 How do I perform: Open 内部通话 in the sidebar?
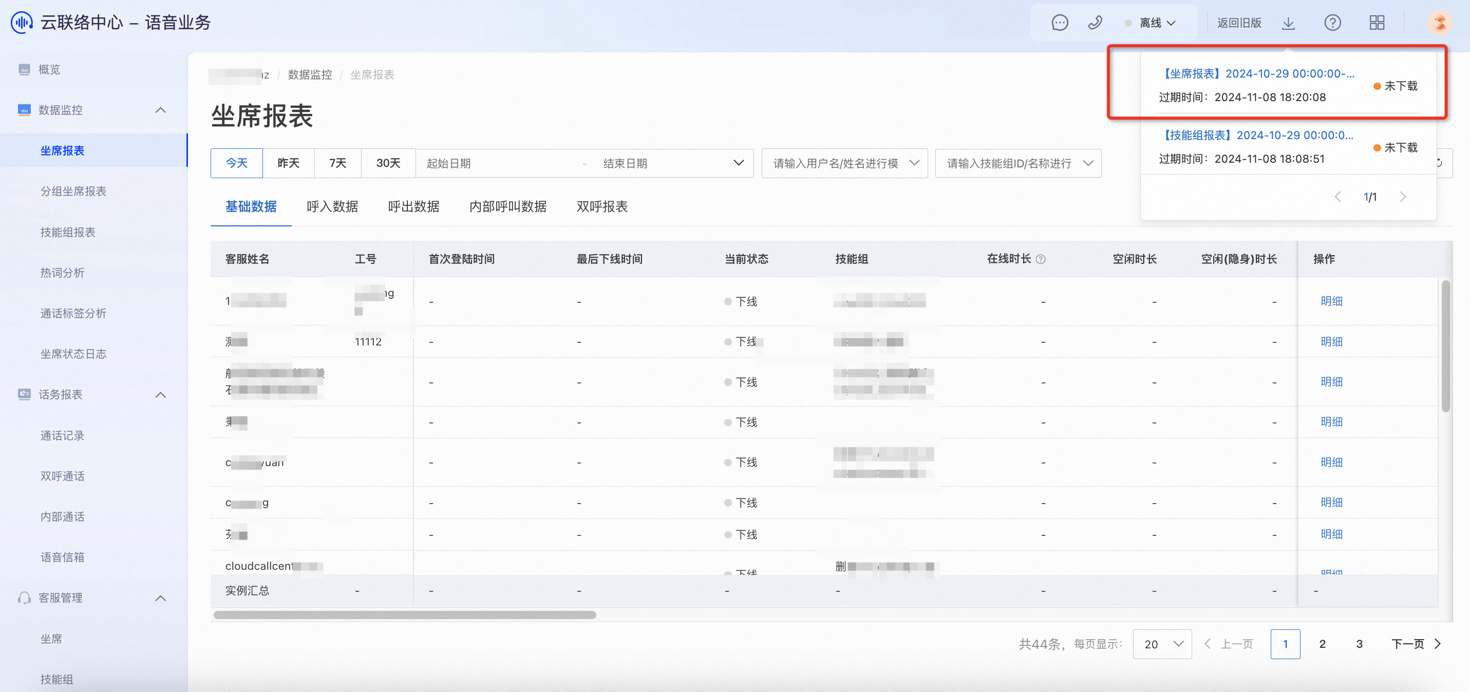[x=62, y=517]
